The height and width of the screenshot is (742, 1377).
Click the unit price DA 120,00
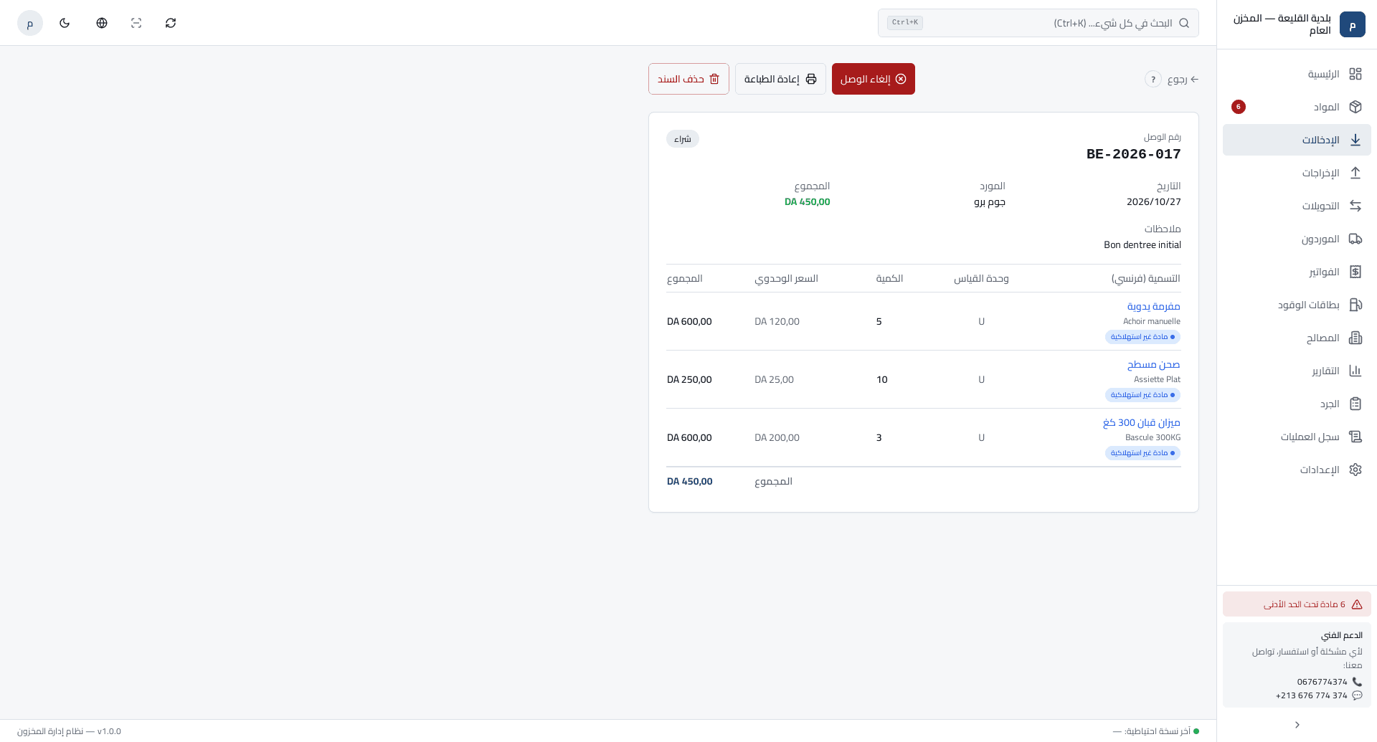[777, 322]
